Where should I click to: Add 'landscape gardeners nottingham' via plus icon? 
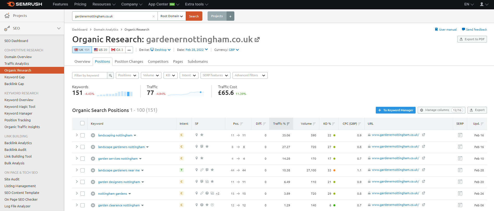click(x=93, y=147)
